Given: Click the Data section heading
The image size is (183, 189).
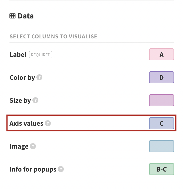Looking at the screenshot, I should point(26,16).
